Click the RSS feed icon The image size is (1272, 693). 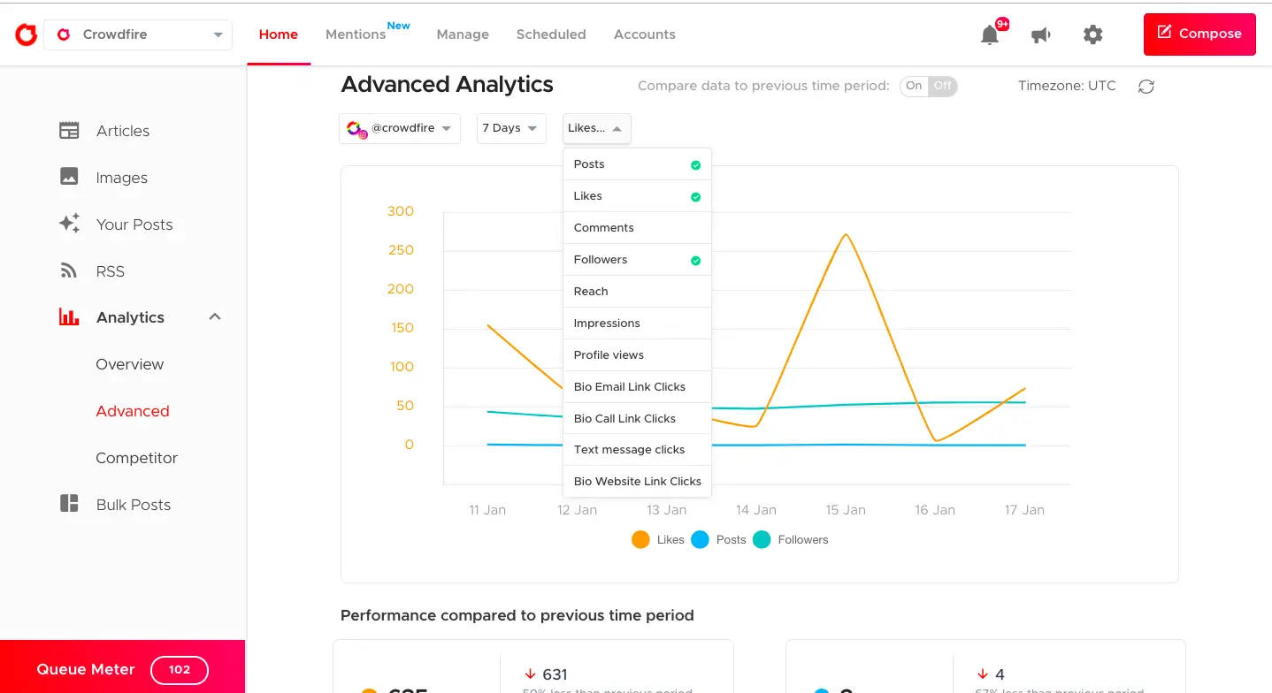69,270
